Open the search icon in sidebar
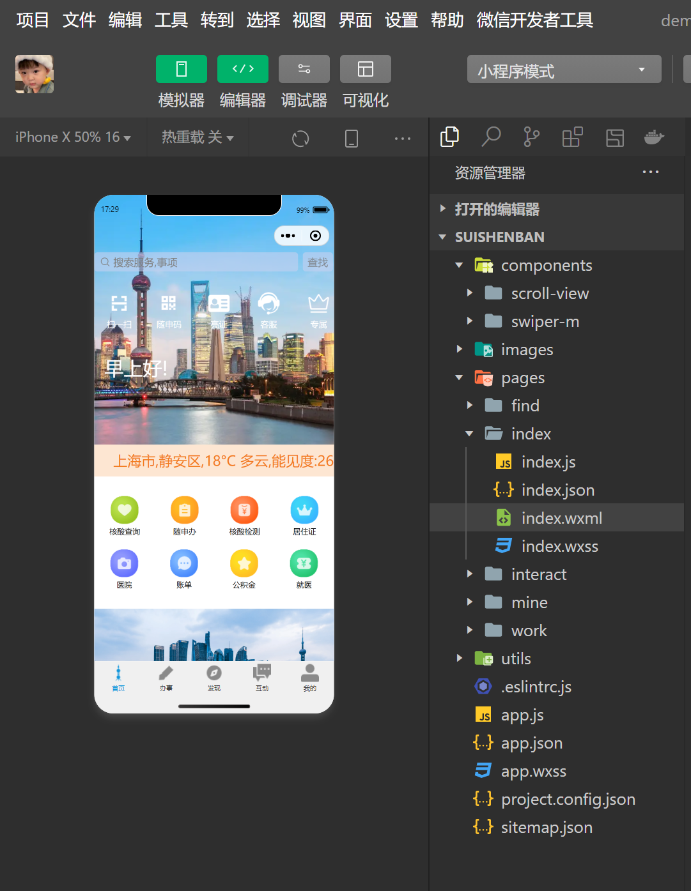This screenshot has height=891, width=691. pos(491,137)
